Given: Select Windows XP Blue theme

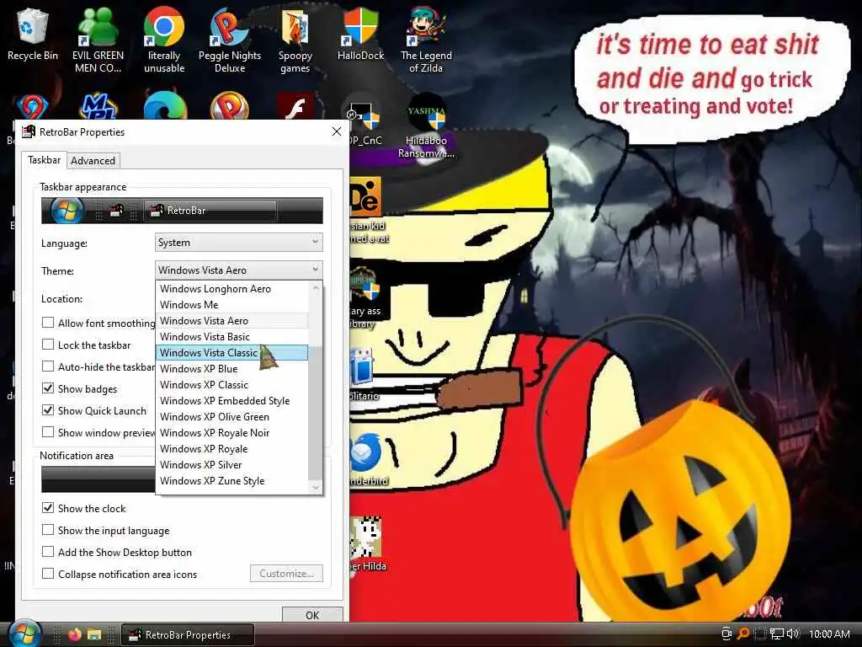Looking at the screenshot, I should click(x=232, y=369).
